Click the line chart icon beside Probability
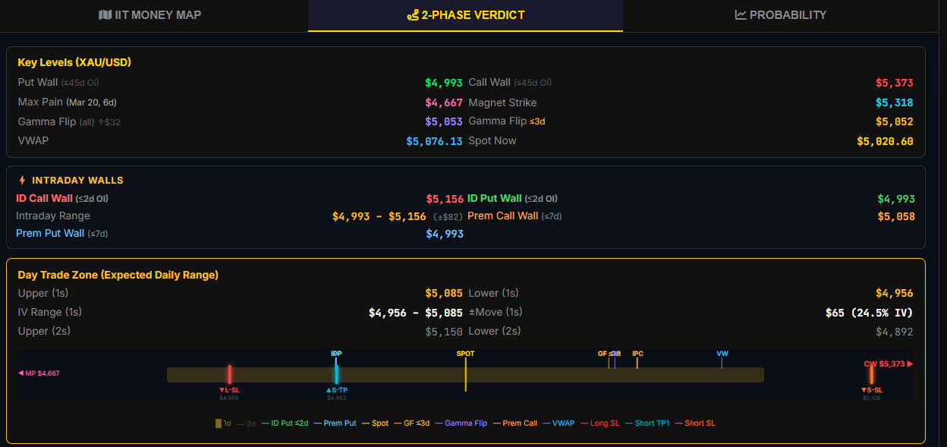The width and height of the screenshot is (947, 447). [x=741, y=15]
